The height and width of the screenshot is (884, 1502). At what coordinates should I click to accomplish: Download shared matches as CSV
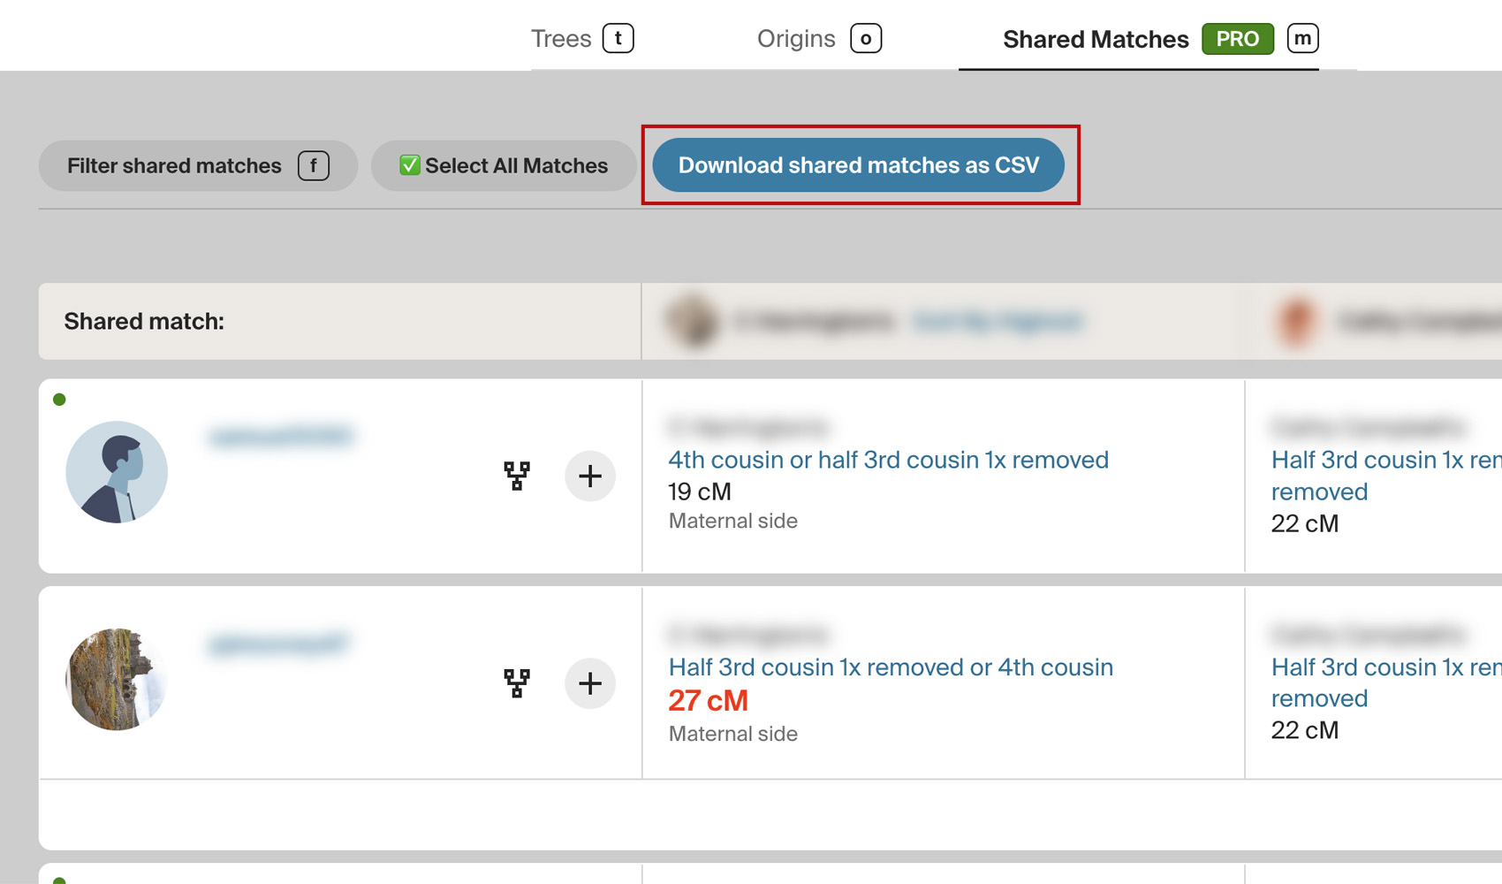click(x=858, y=165)
